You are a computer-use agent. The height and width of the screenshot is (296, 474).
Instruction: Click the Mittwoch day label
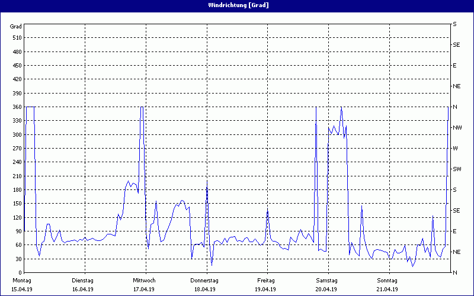point(144,281)
